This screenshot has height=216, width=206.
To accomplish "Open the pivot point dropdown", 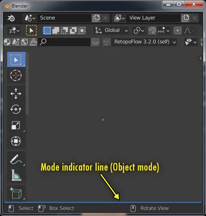I will 139,30.
